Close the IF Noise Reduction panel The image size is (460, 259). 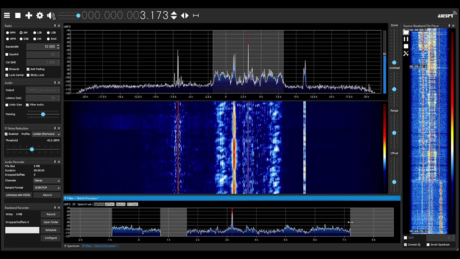(59, 128)
